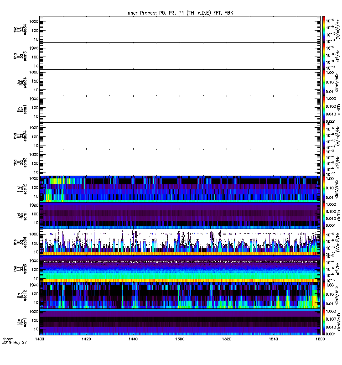Select the "the fbk edc12" panel label
This screenshot has height=365, width=342.
click(x=22, y=295)
